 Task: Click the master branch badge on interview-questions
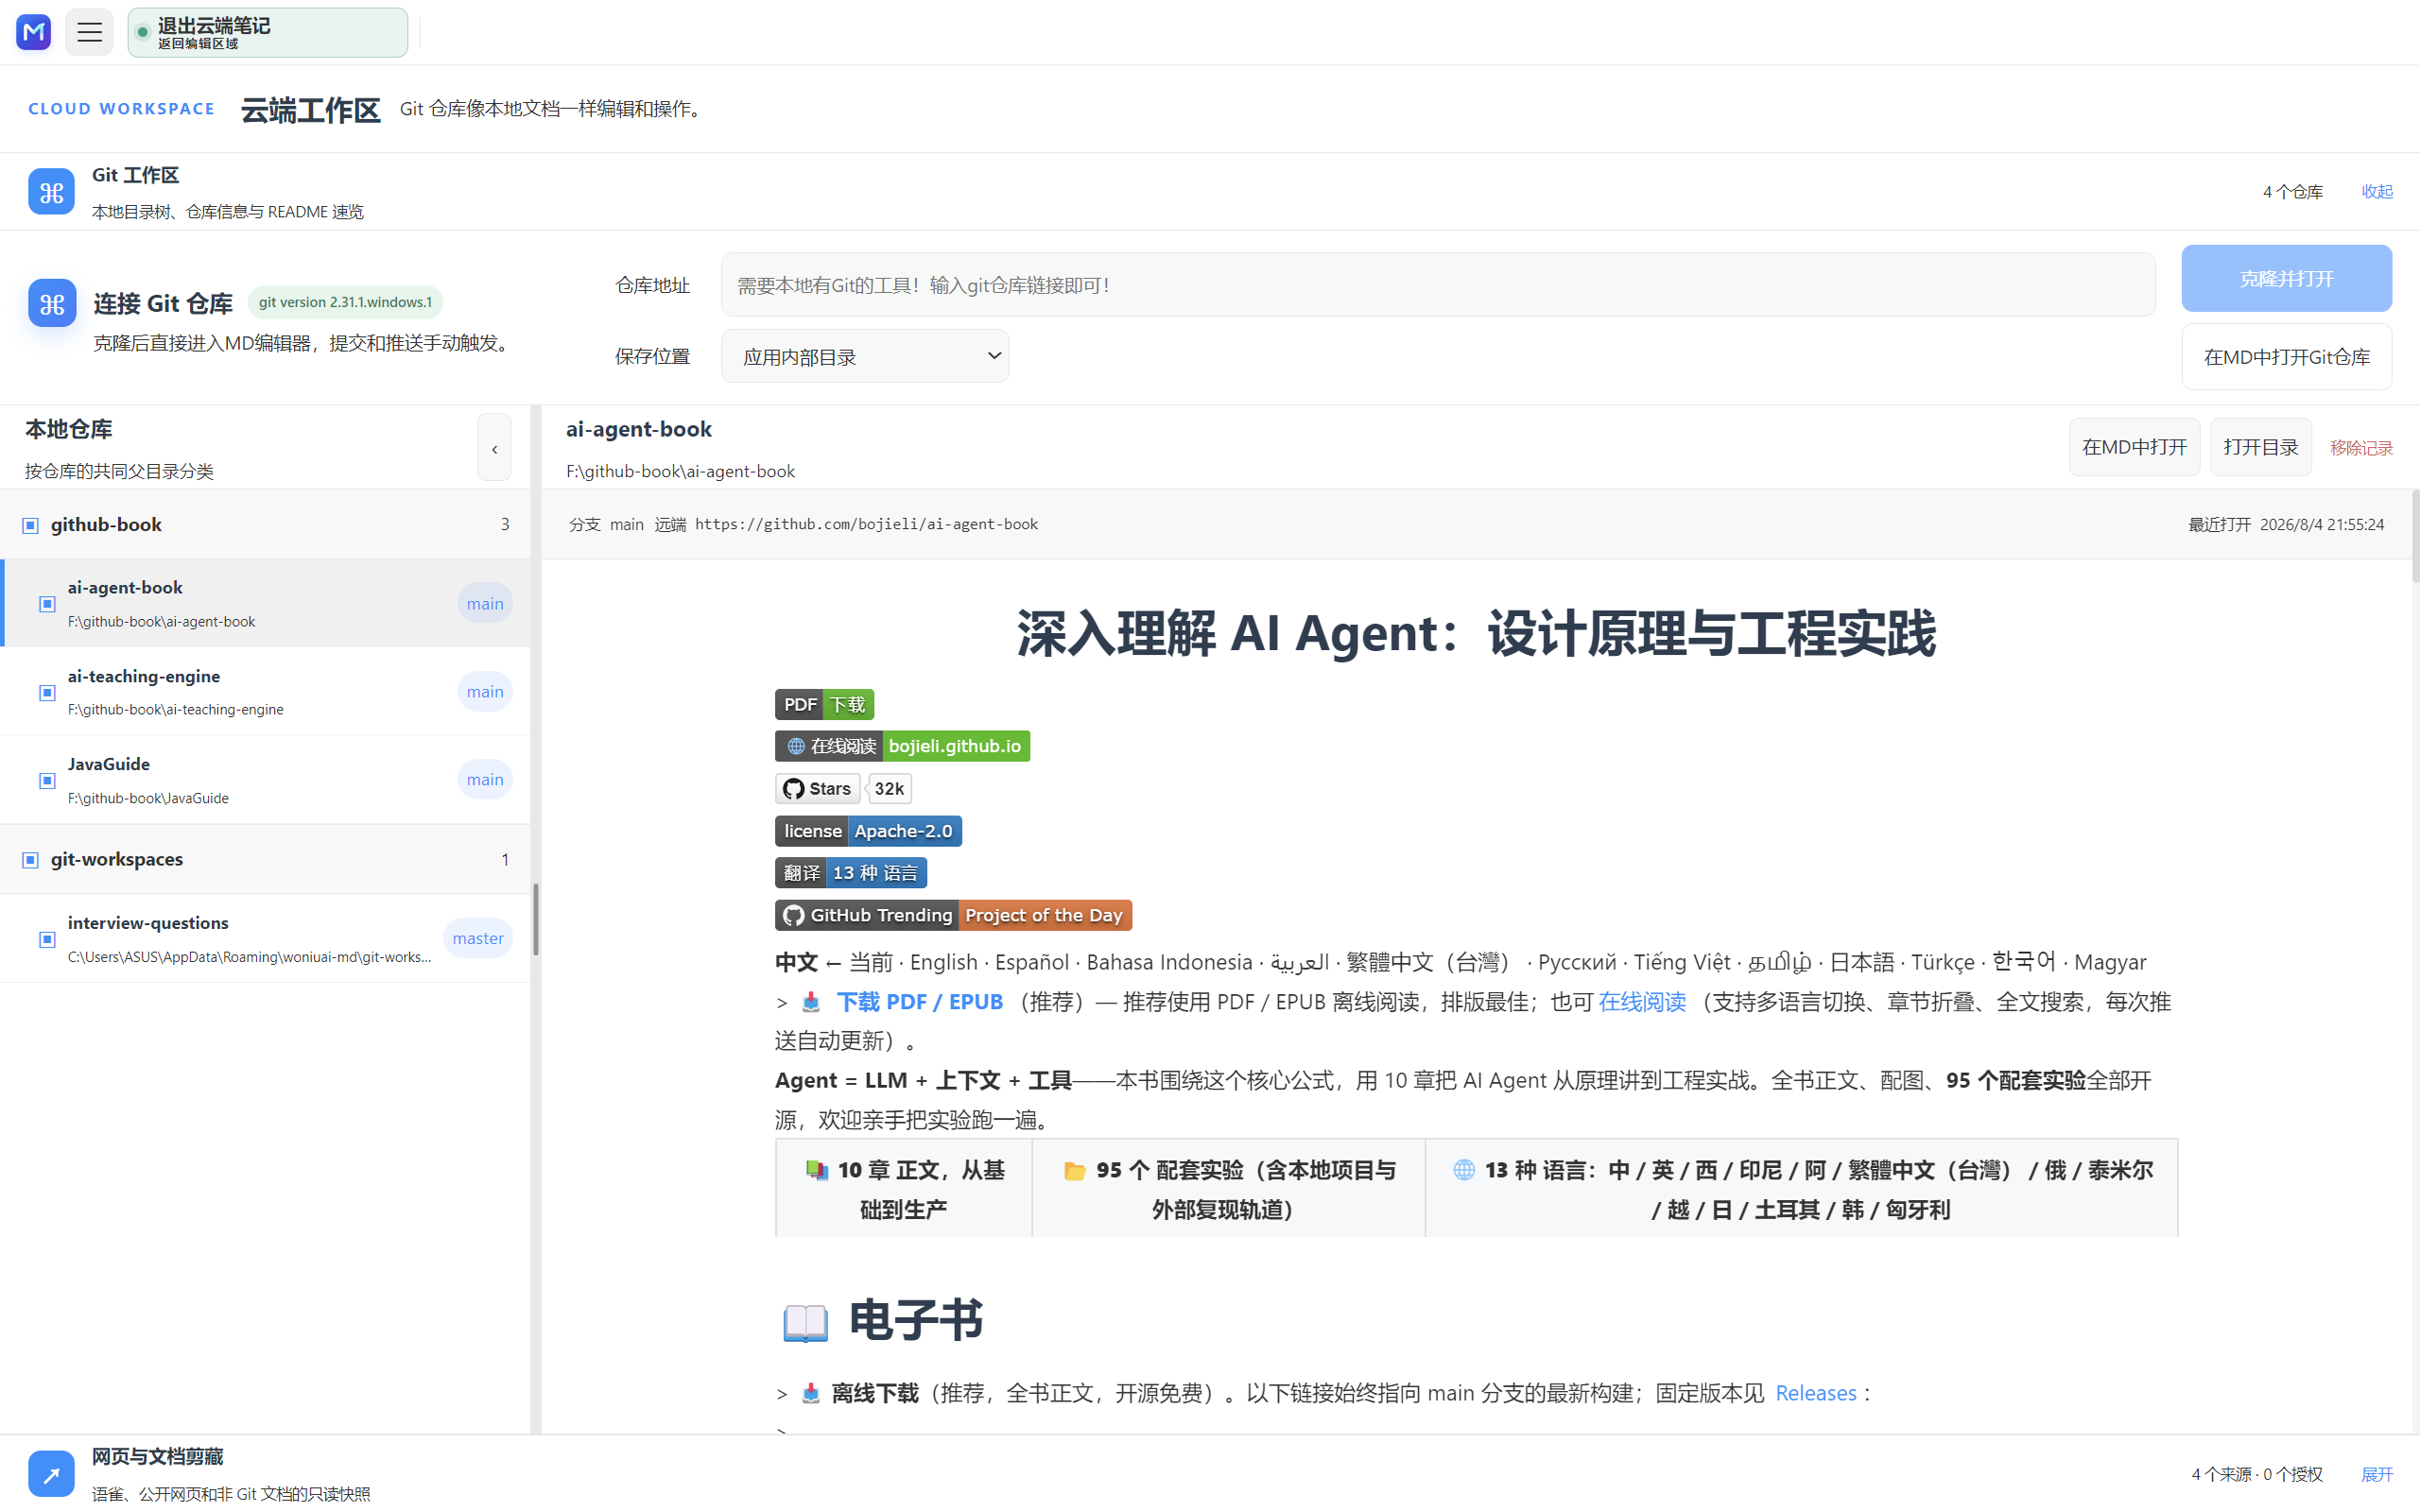[x=478, y=938]
